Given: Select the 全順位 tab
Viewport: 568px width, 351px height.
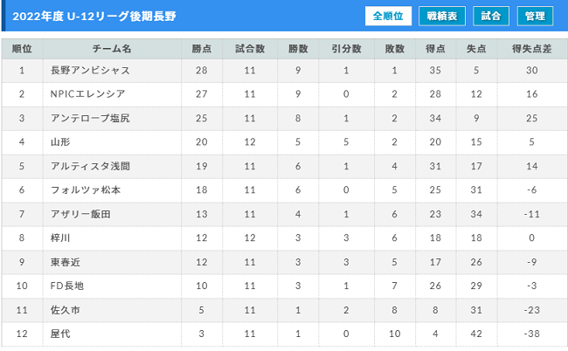Looking at the screenshot, I should [x=388, y=16].
